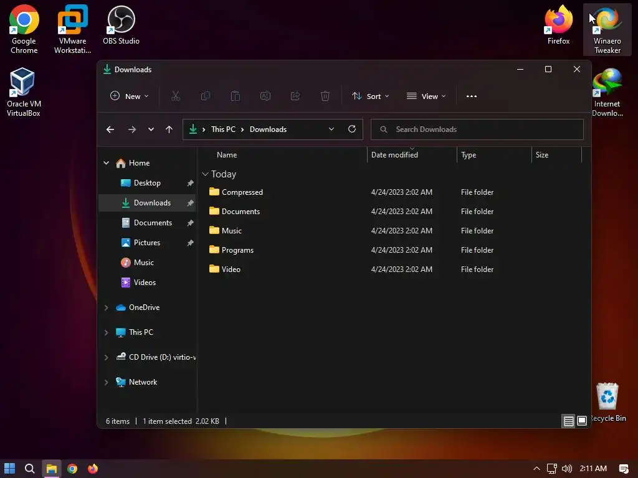Screen dimensions: 638x478
Task: Expand the address bar history dropdown
Action: tap(331, 129)
